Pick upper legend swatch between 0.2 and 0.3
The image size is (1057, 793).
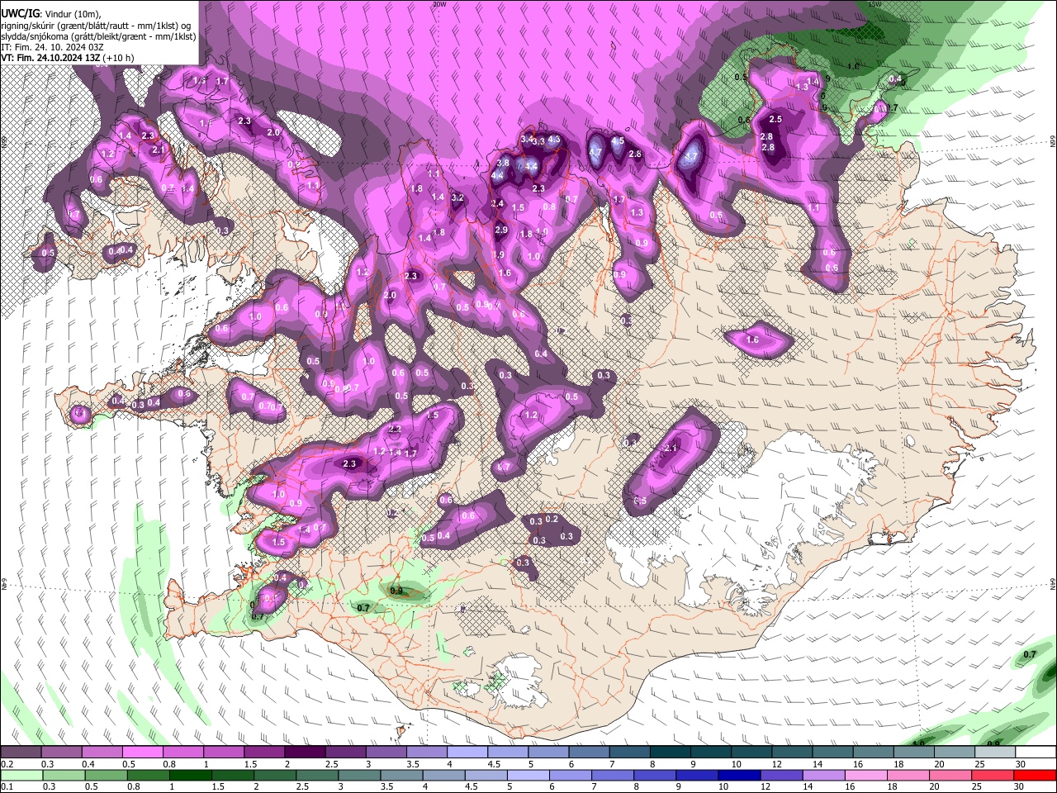pyautogui.click(x=20, y=752)
